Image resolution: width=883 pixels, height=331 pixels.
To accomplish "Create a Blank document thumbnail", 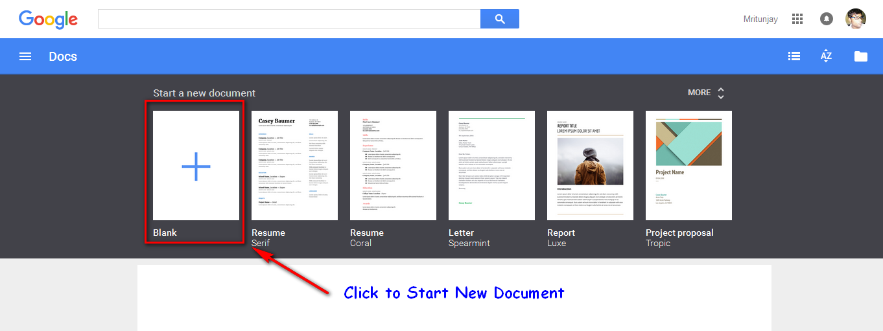I will 196,165.
